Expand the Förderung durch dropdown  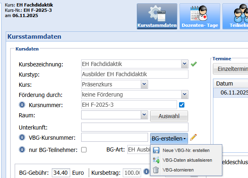pyautogui.click(x=184, y=94)
